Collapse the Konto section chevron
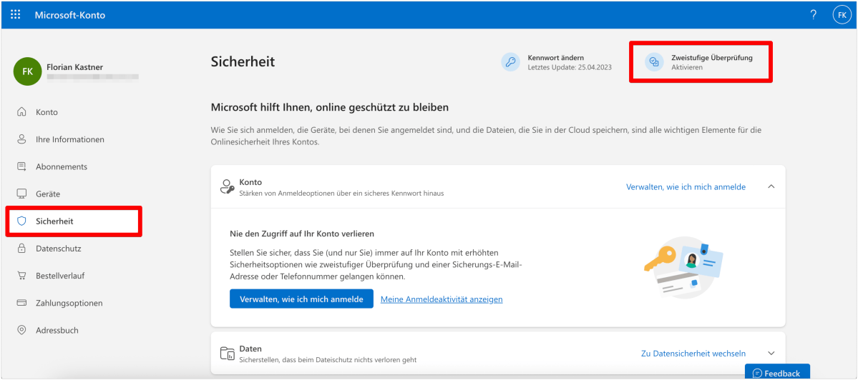Viewport: 858px width, 380px height. [771, 186]
